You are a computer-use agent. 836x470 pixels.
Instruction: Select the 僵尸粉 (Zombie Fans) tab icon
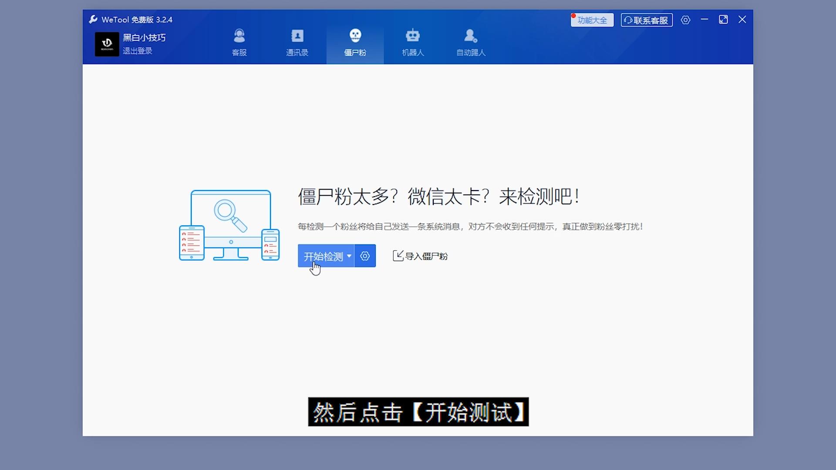tap(354, 36)
